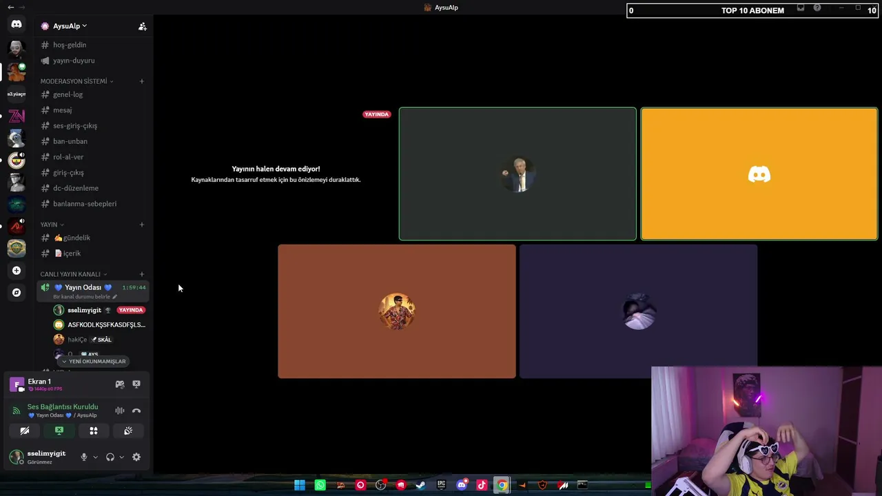
Task: Open the activities button with four shapes
Action: point(94,431)
